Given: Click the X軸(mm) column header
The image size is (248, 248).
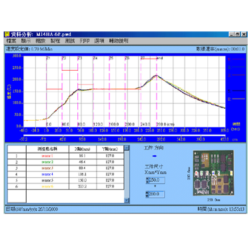Looking at the screenshot, I should pyautogui.click(x=83, y=149).
